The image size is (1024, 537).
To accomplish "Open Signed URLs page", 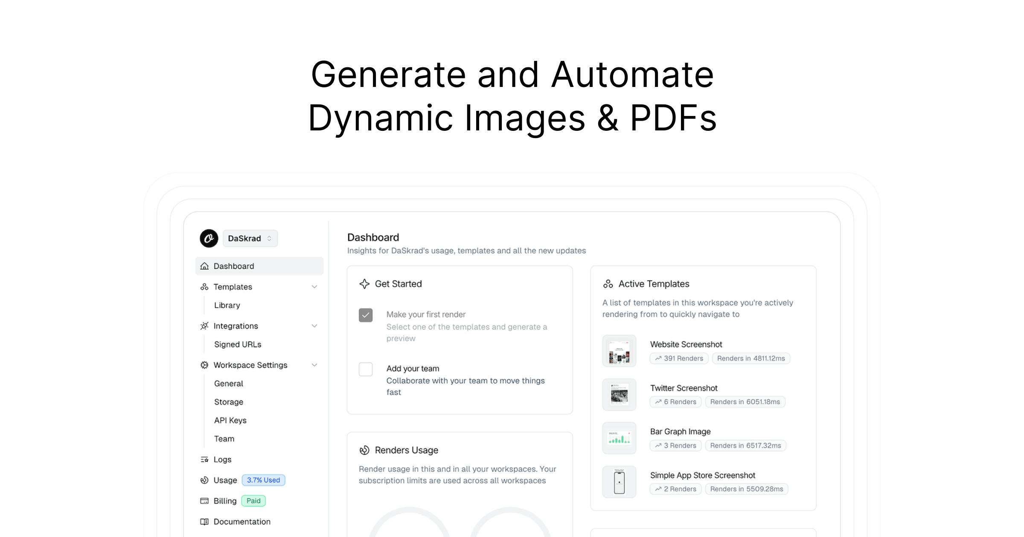I will pos(238,344).
